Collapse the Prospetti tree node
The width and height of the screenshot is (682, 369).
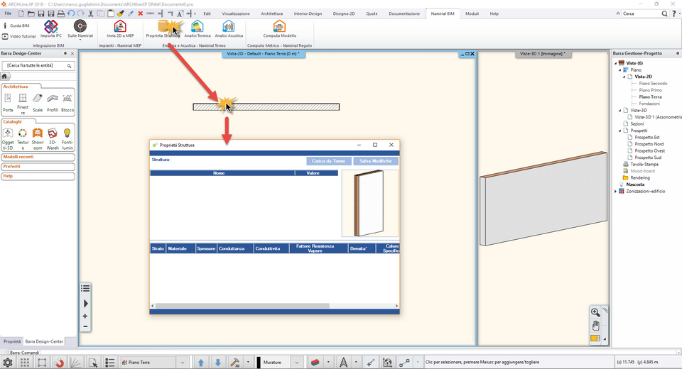[619, 131]
